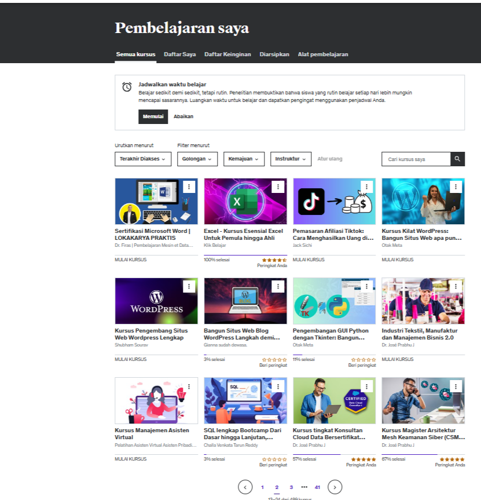This screenshot has height=500, width=481.
Task: Open three-dot menu on Sertifikasi Microsoft Word course
Action: coord(189,187)
